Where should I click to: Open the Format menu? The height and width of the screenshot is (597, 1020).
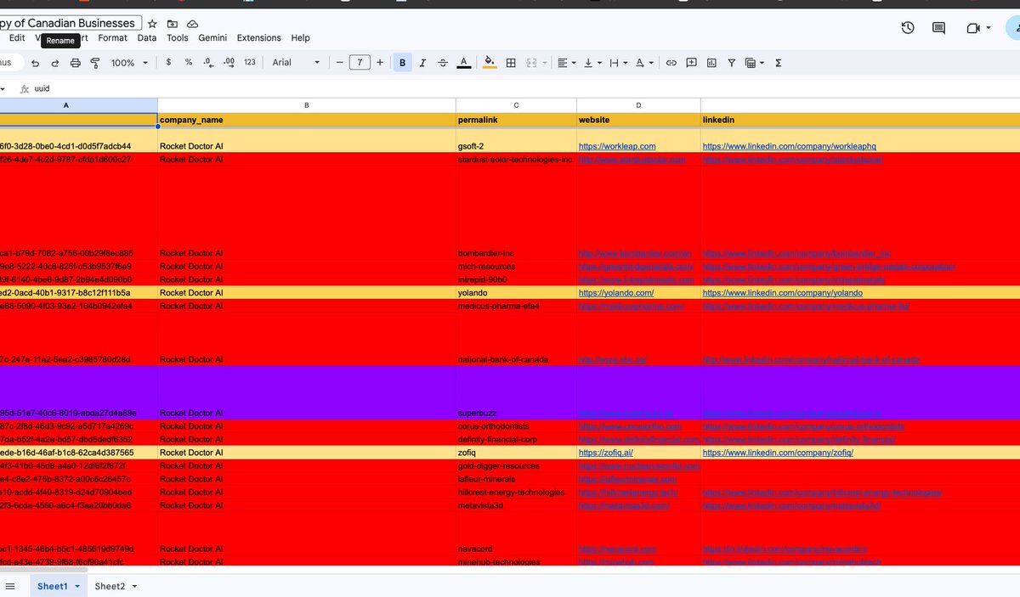[112, 38]
